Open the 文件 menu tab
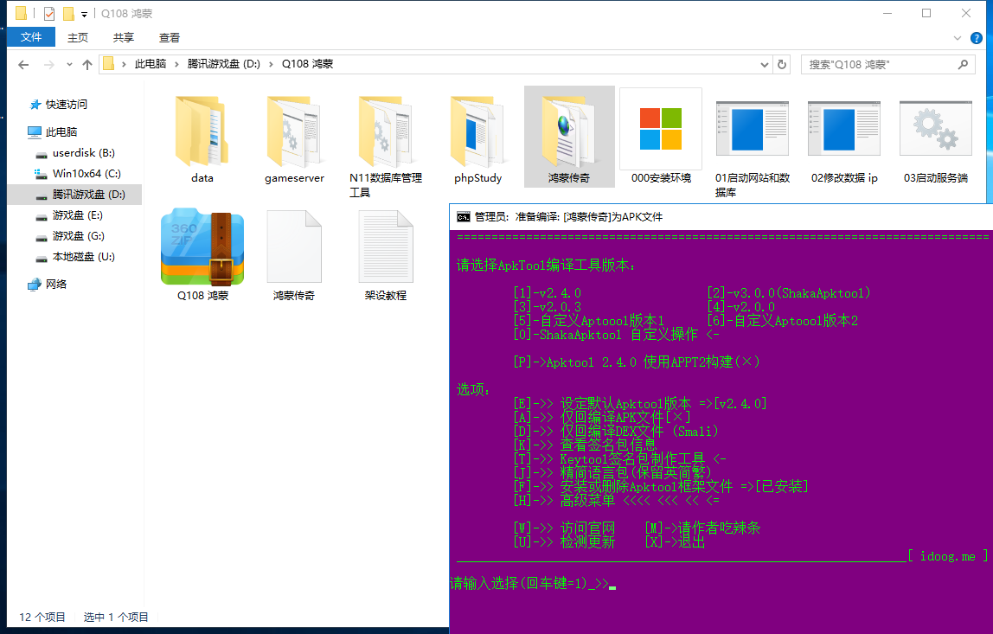This screenshot has height=634, width=993. 31,37
